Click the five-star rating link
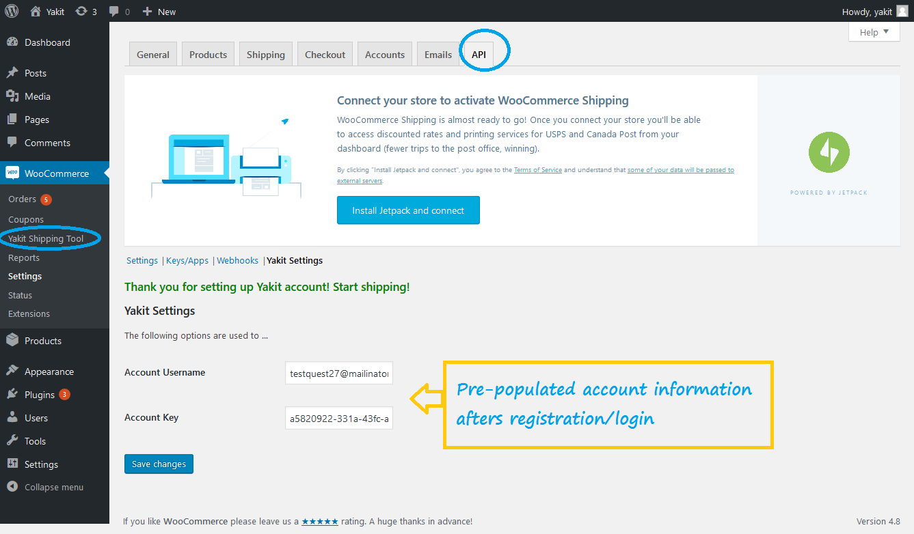Image resolution: width=914 pixels, height=534 pixels. [x=320, y=521]
